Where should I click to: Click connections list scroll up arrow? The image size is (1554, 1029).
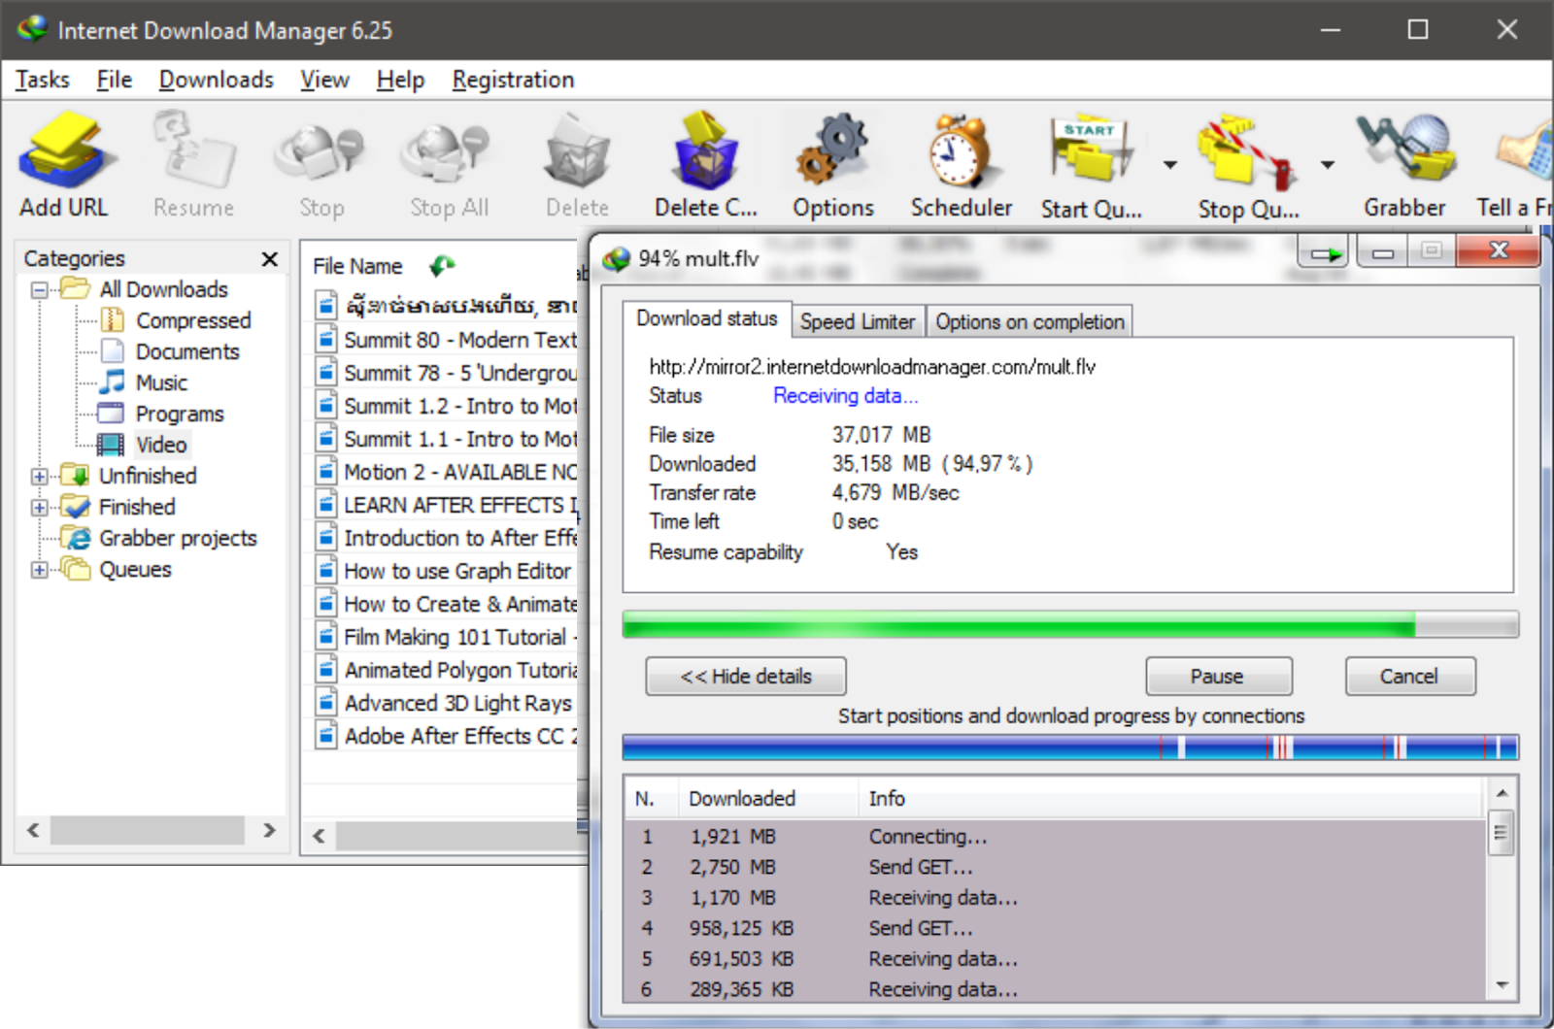point(1502,793)
